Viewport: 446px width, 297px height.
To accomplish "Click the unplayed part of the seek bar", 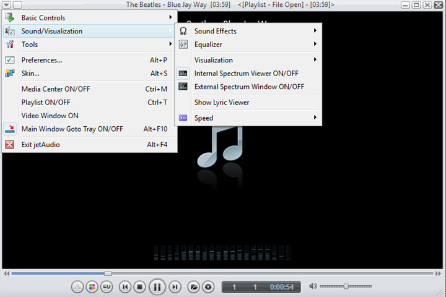I will (273, 273).
